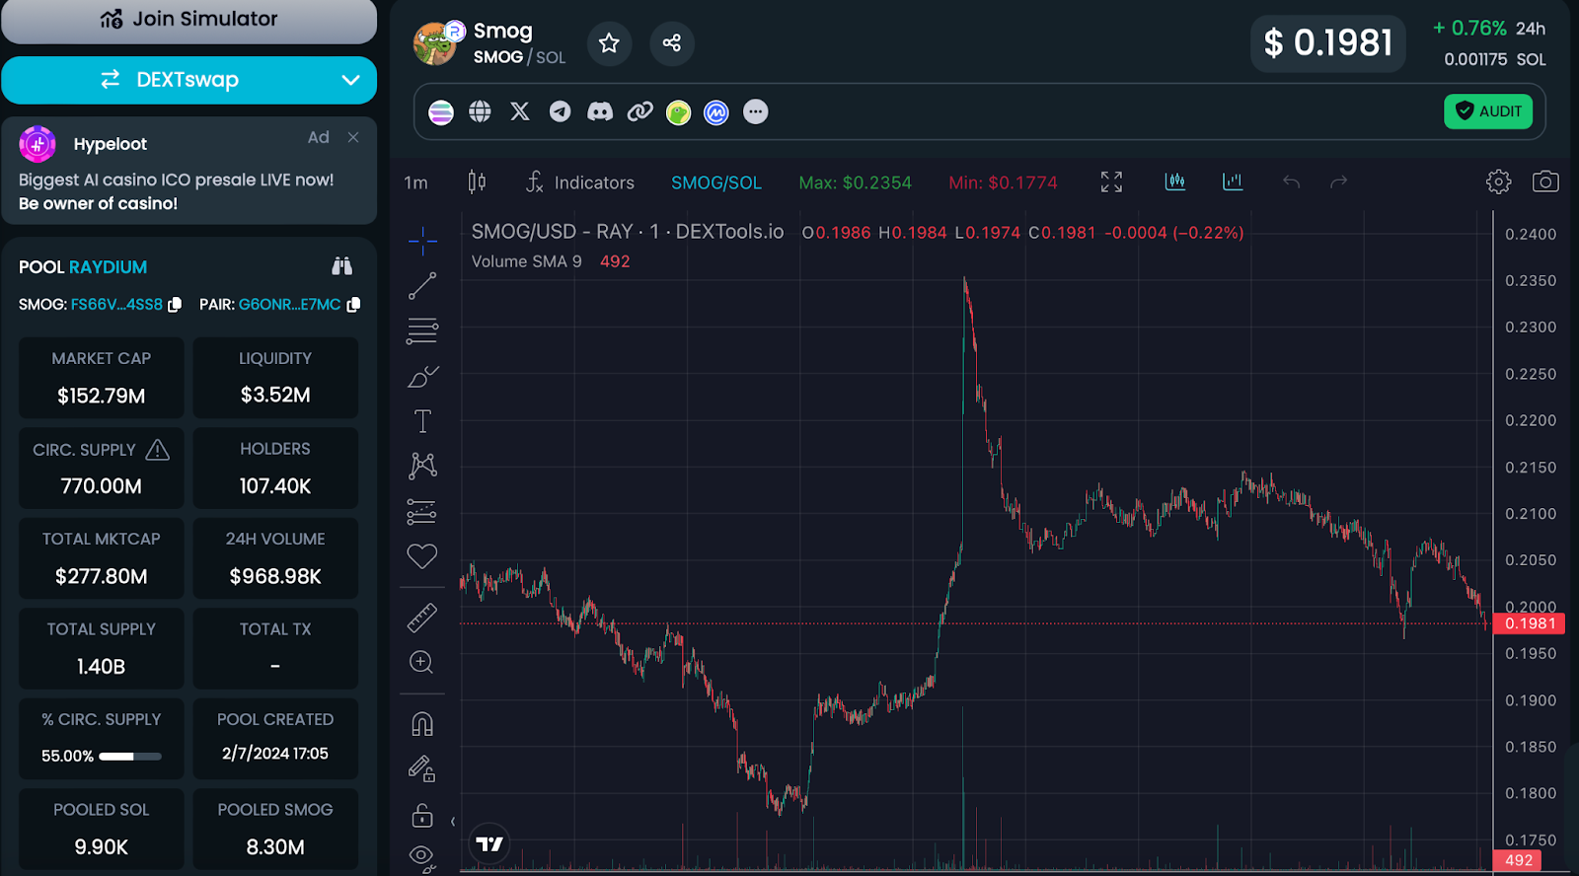Screen dimensions: 1579x876
Task: Click the Volume SMA 9 indicator legend
Action: click(x=527, y=261)
